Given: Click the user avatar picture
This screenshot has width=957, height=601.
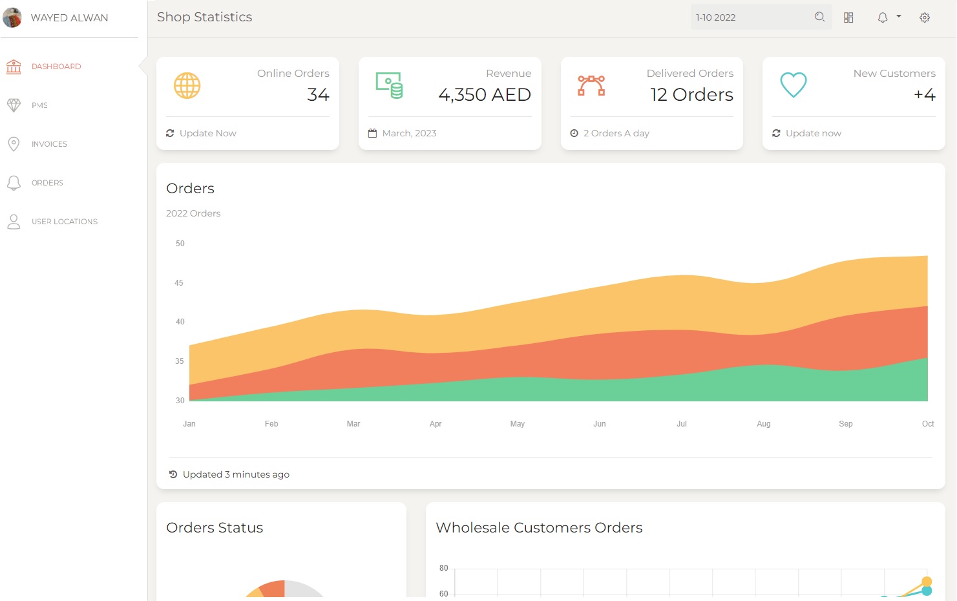Looking at the screenshot, I should point(12,17).
